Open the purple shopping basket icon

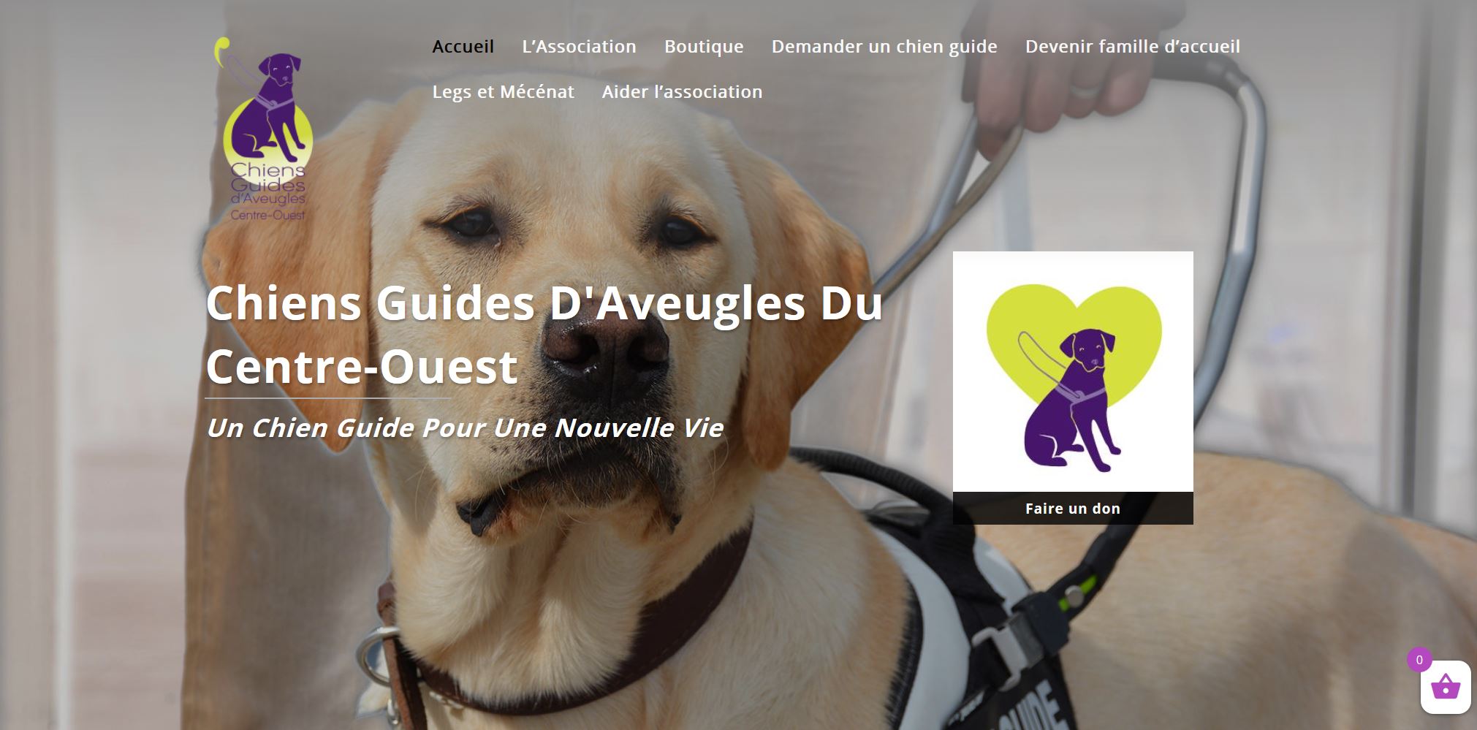[1445, 688]
